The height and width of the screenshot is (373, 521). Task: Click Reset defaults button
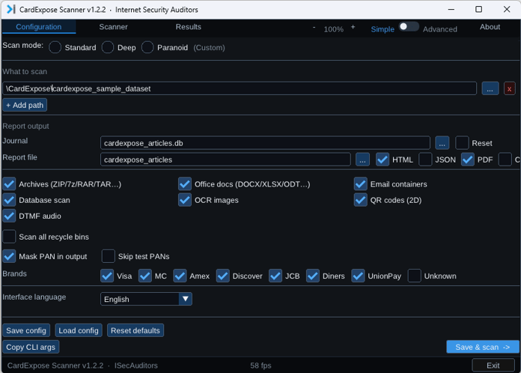pos(135,330)
